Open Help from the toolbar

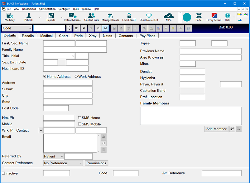click(228, 17)
